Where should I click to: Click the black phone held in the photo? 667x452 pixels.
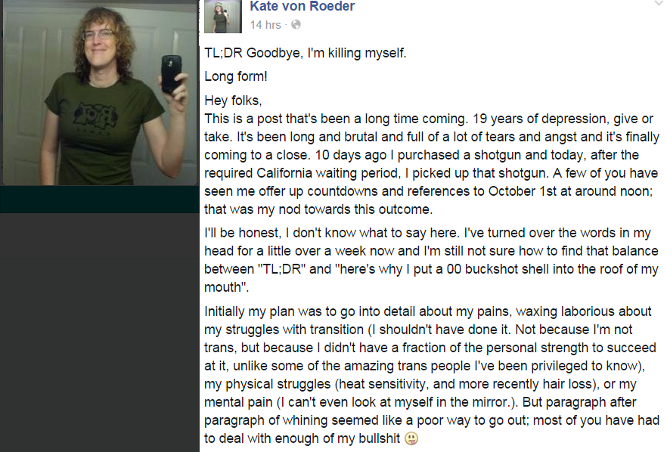click(171, 73)
